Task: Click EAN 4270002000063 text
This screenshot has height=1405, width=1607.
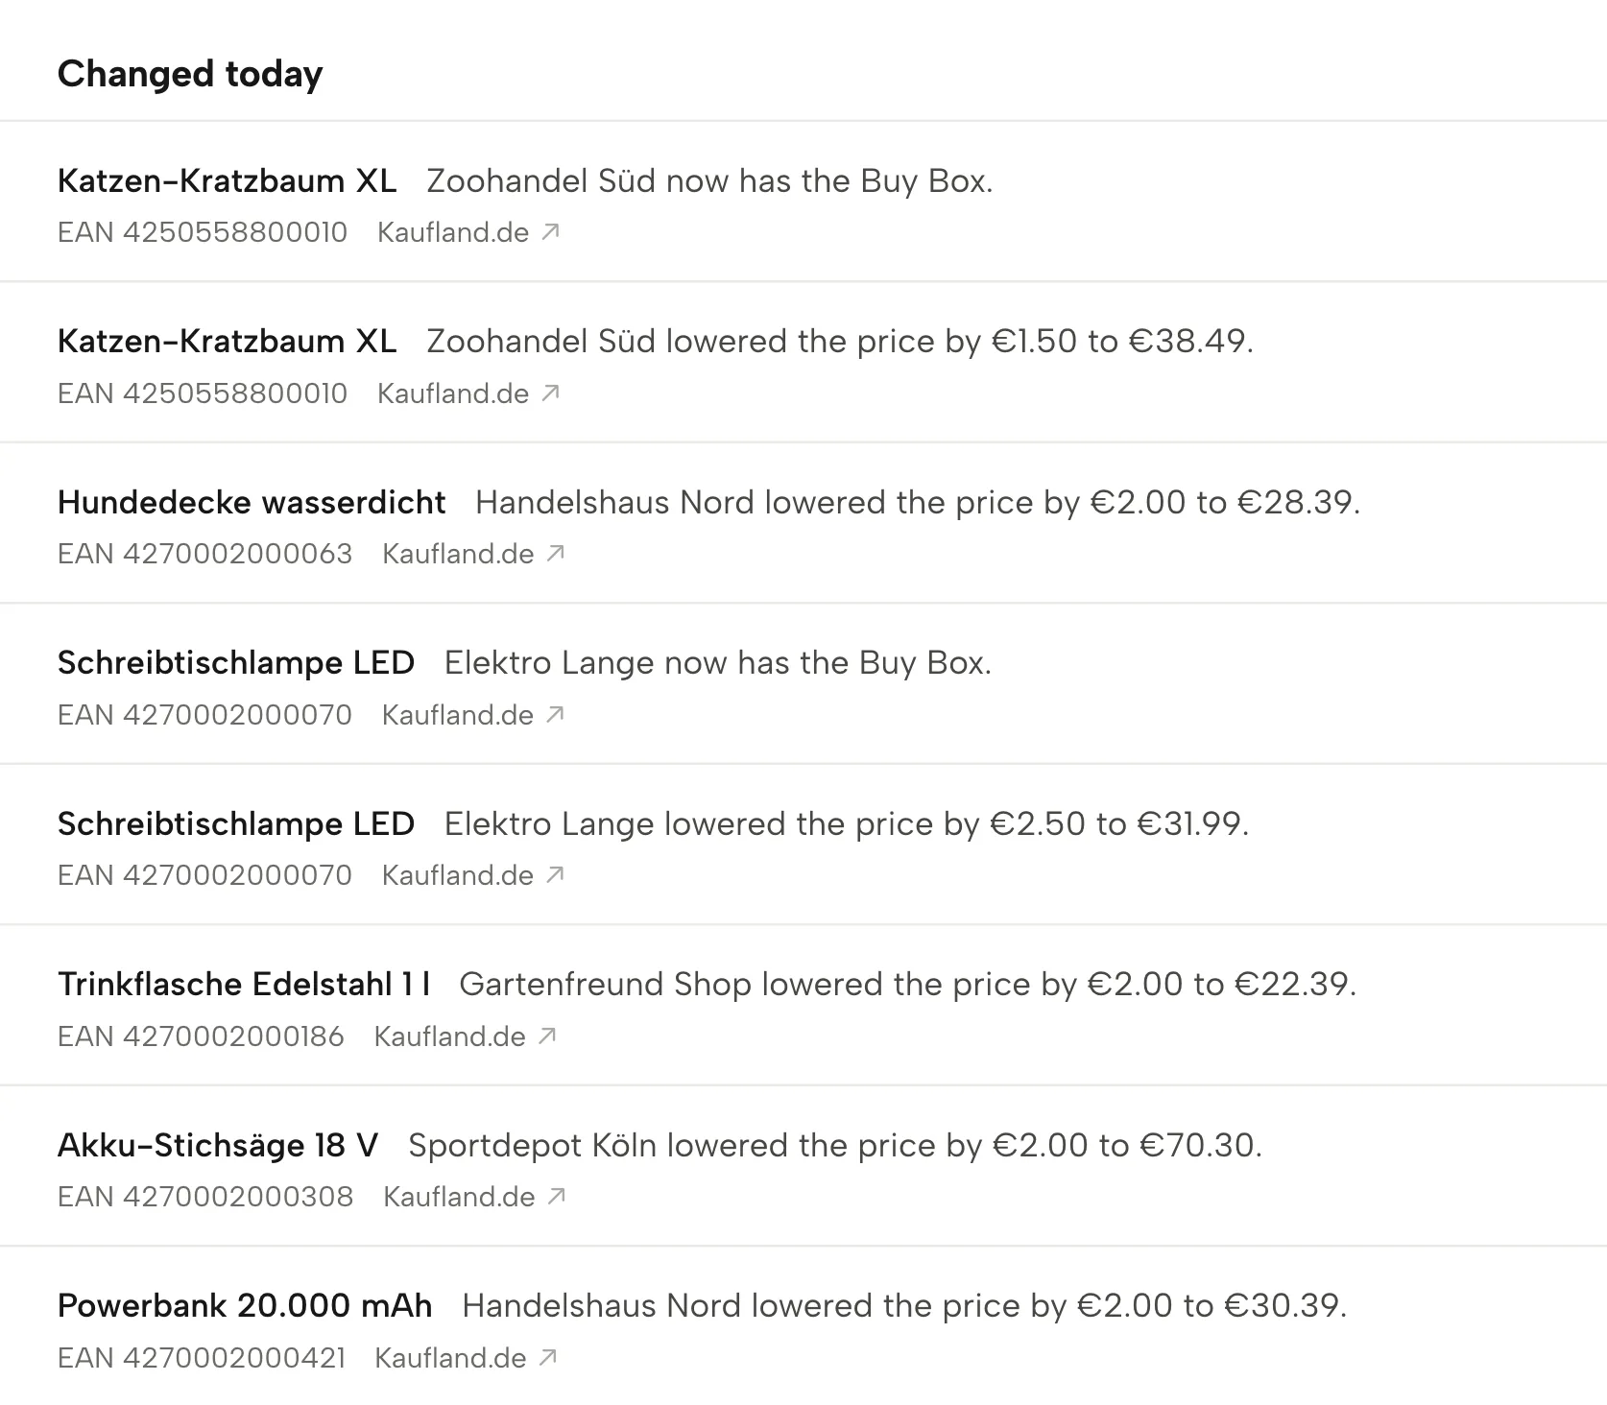Action: tap(204, 554)
